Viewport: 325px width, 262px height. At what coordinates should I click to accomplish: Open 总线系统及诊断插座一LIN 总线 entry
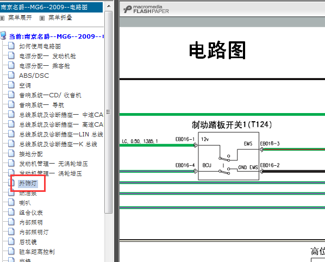click(61, 134)
